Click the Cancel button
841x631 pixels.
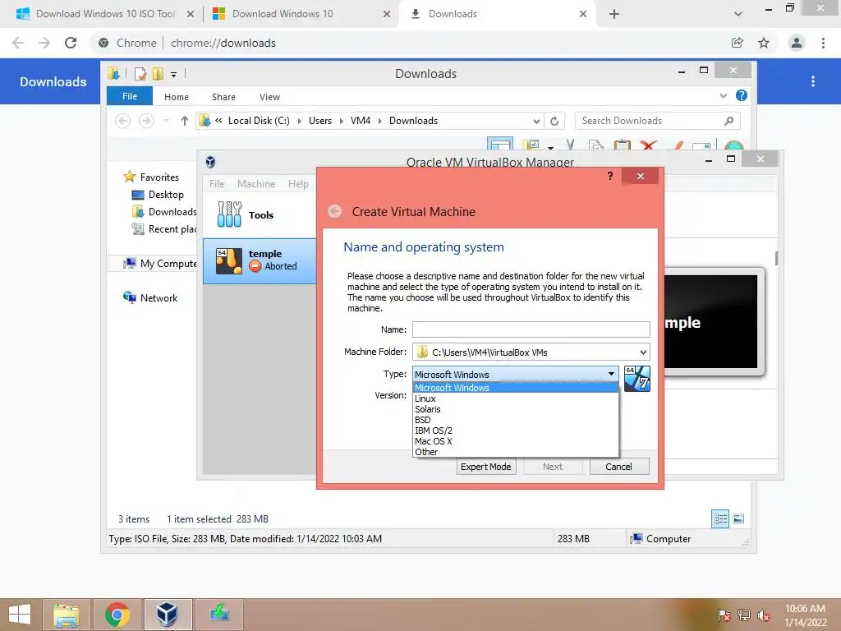click(x=619, y=467)
